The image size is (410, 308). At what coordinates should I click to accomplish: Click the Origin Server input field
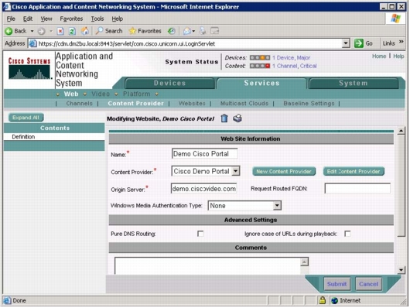point(203,188)
